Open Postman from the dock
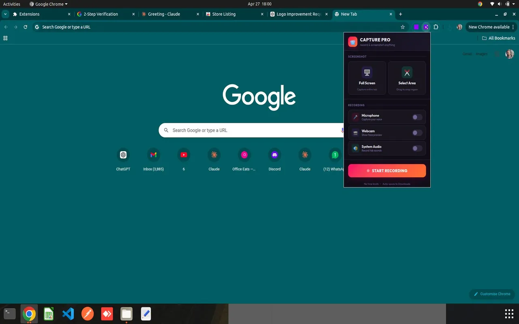The image size is (519, 324). [88, 314]
